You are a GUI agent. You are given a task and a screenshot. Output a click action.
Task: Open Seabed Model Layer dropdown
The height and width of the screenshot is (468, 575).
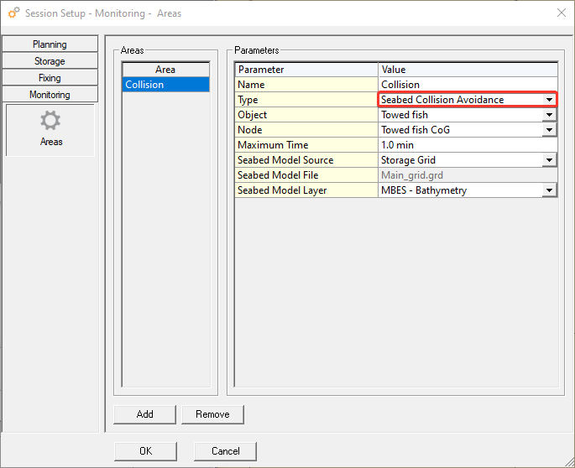click(550, 190)
